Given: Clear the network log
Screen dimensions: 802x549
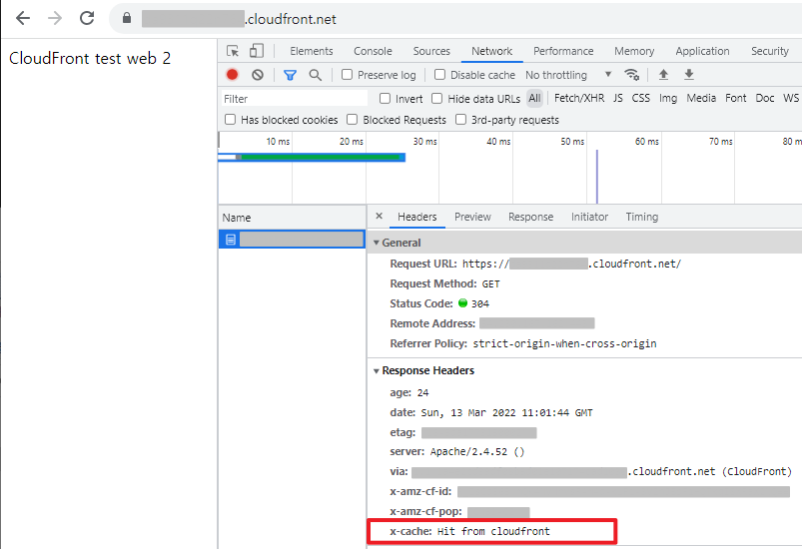Looking at the screenshot, I should pos(258,75).
